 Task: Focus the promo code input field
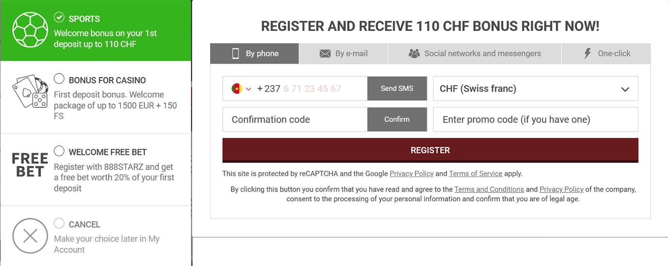pyautogui.click(x=535, y=119)
